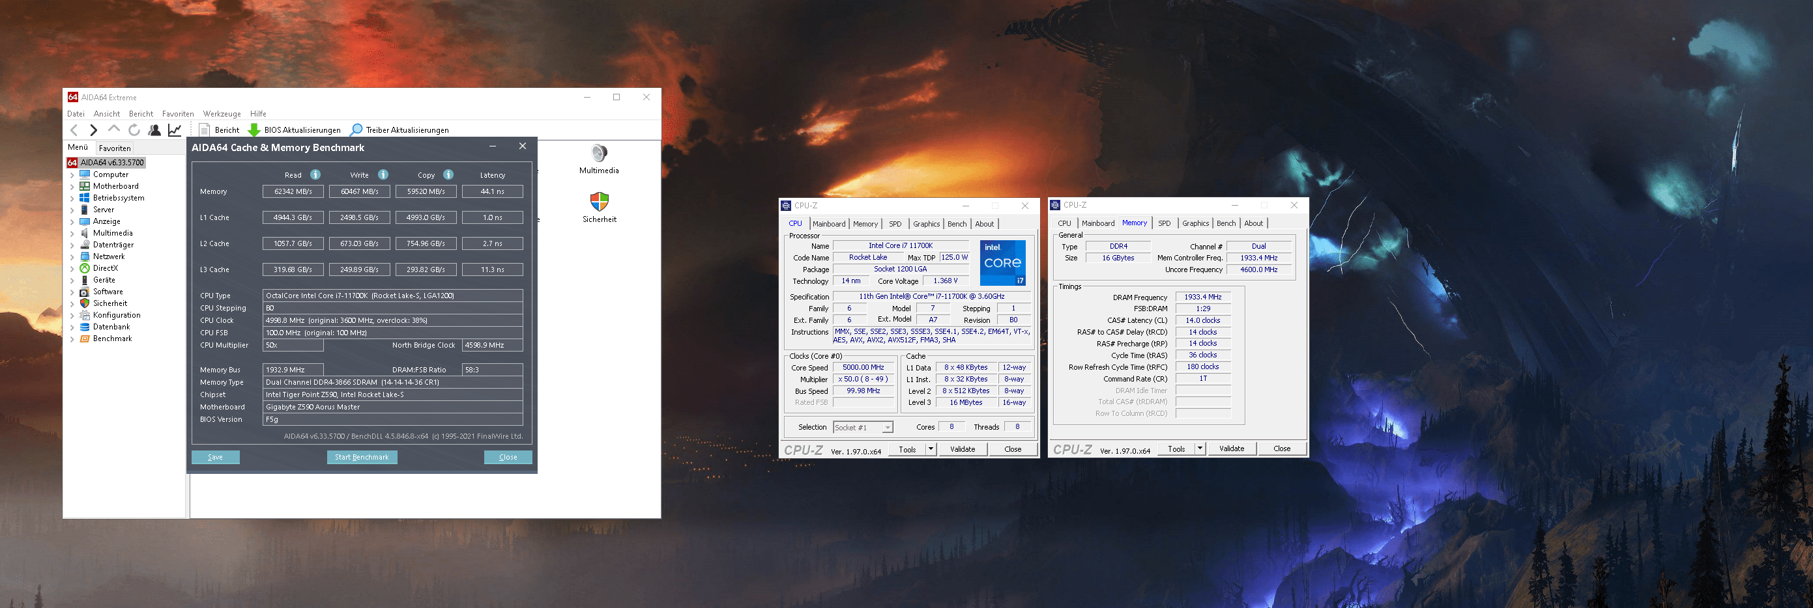The width and height of the screenshot is (1813, 608).
Task: Start BIOS Aktualisierungen from the toolbar
Action: pos(294,130)
